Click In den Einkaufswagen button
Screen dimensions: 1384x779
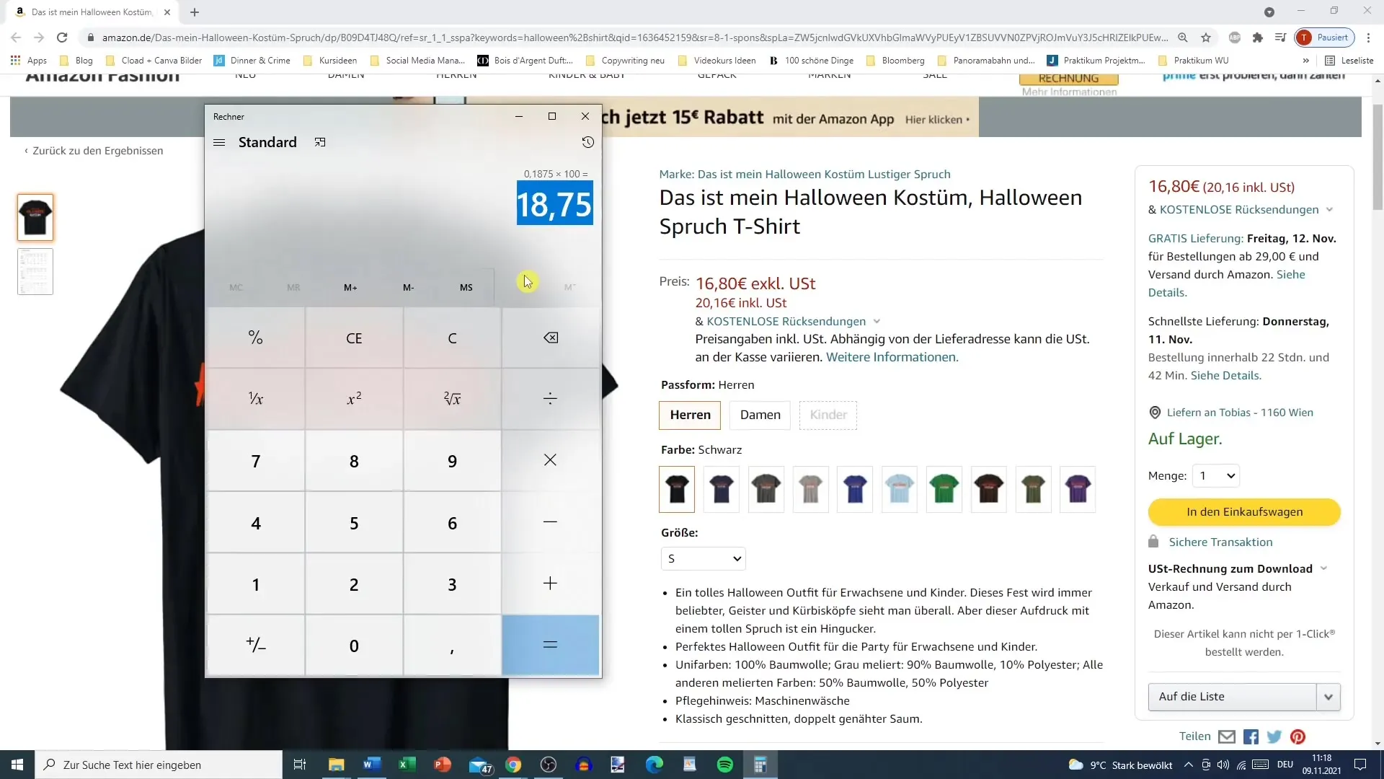(x=1244, y=511)
